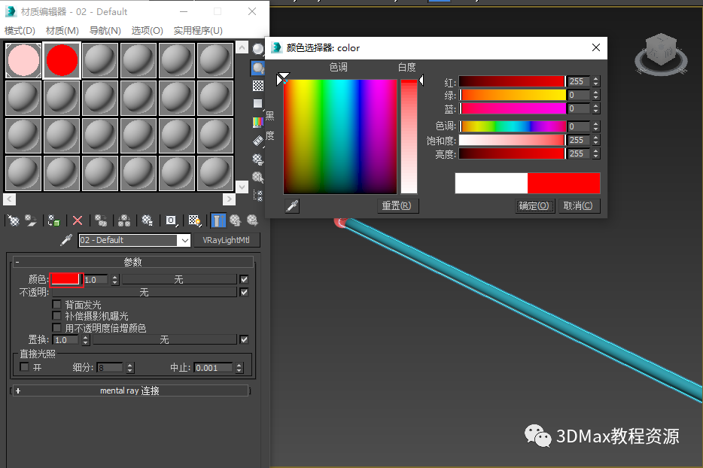Click Assign Material to Selection icon
Image resolution: width=703 pixels, height=468 pixels.
tap(53, 220)
